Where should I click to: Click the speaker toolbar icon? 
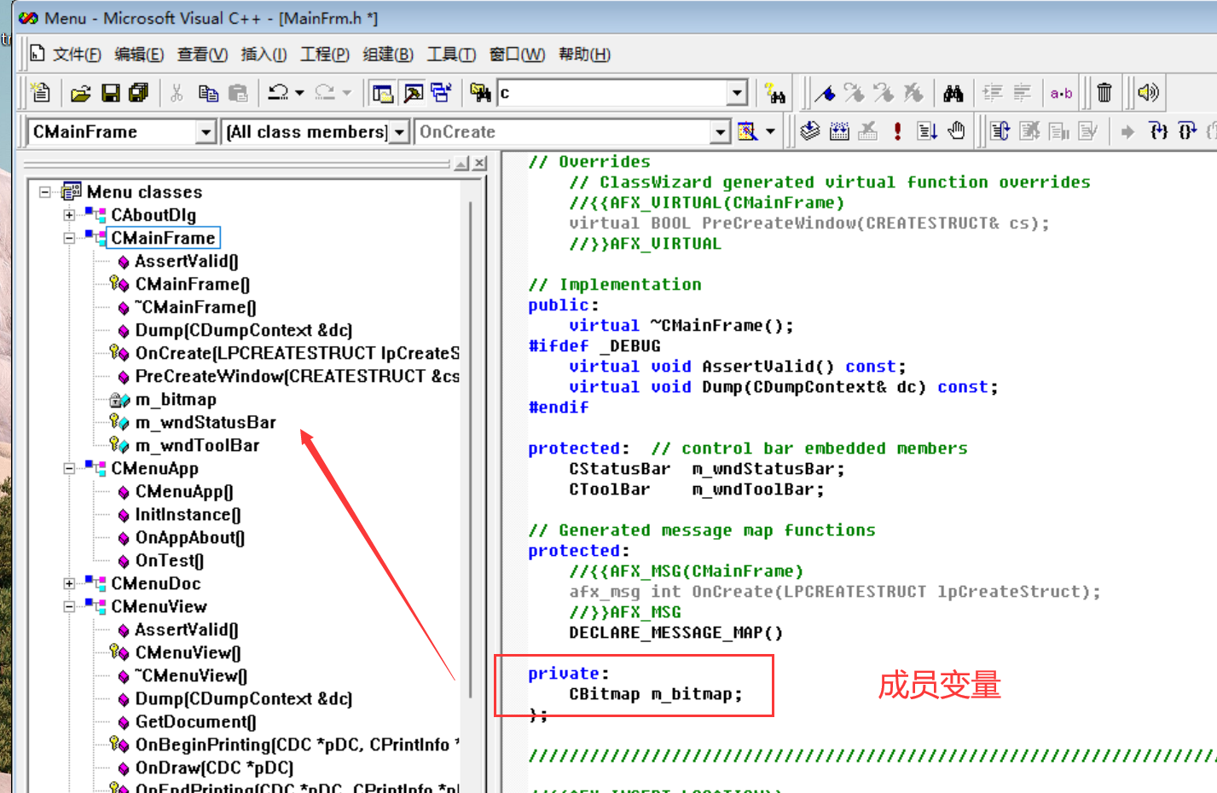tap(1149, 92)
